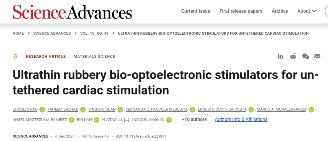
Task: Expand the +10 authors list
Action: click(194, 119)
